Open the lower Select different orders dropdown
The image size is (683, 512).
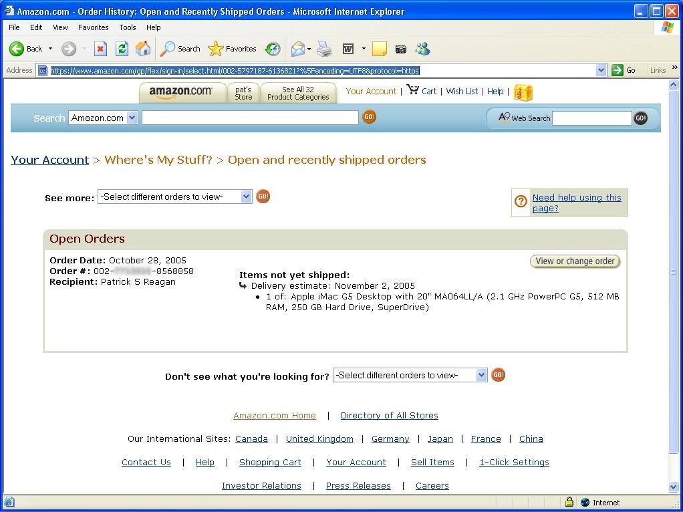tap(410, 375)
